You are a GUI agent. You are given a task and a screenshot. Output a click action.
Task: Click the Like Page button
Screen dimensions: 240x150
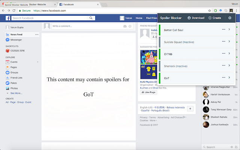pyautogui.click(x=148, y=92)
